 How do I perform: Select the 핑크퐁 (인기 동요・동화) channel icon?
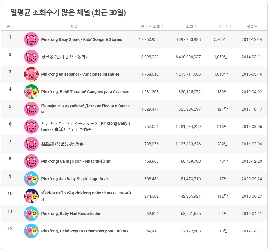click(x=31, y=57)
